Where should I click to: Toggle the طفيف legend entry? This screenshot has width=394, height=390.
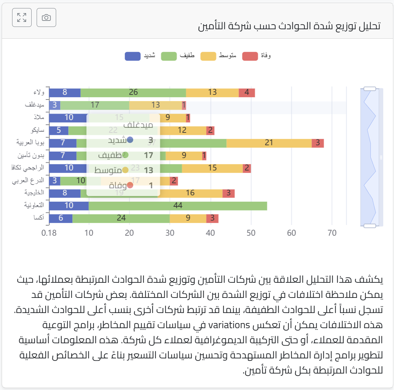click(174, 55)
